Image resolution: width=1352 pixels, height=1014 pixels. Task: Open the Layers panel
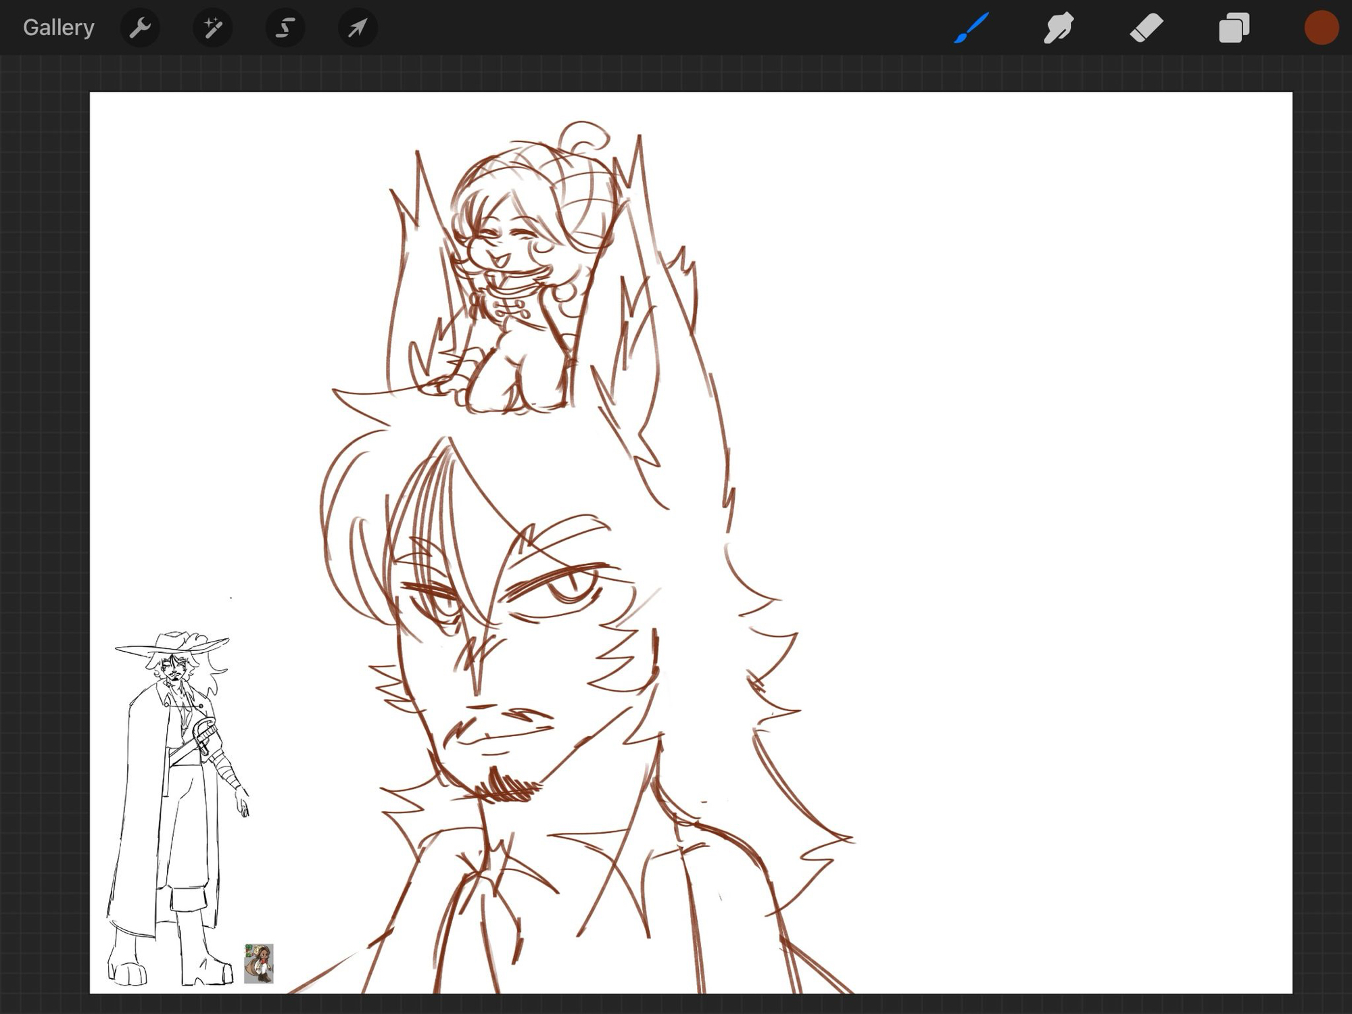tap(1234, 28)
